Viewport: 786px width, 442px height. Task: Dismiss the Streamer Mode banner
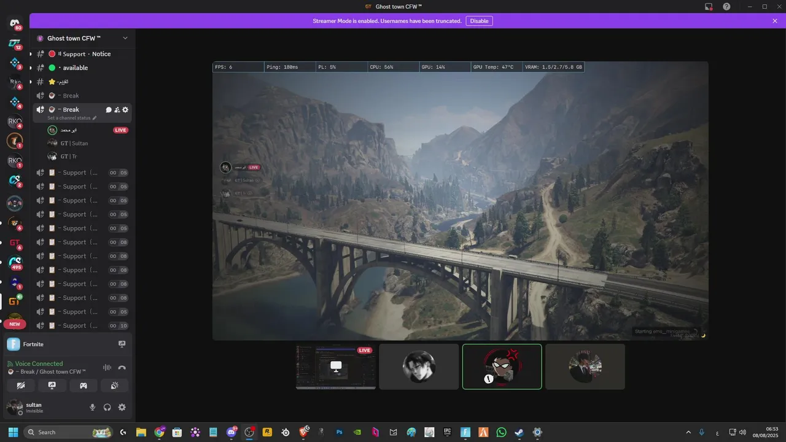coord(775,21)
